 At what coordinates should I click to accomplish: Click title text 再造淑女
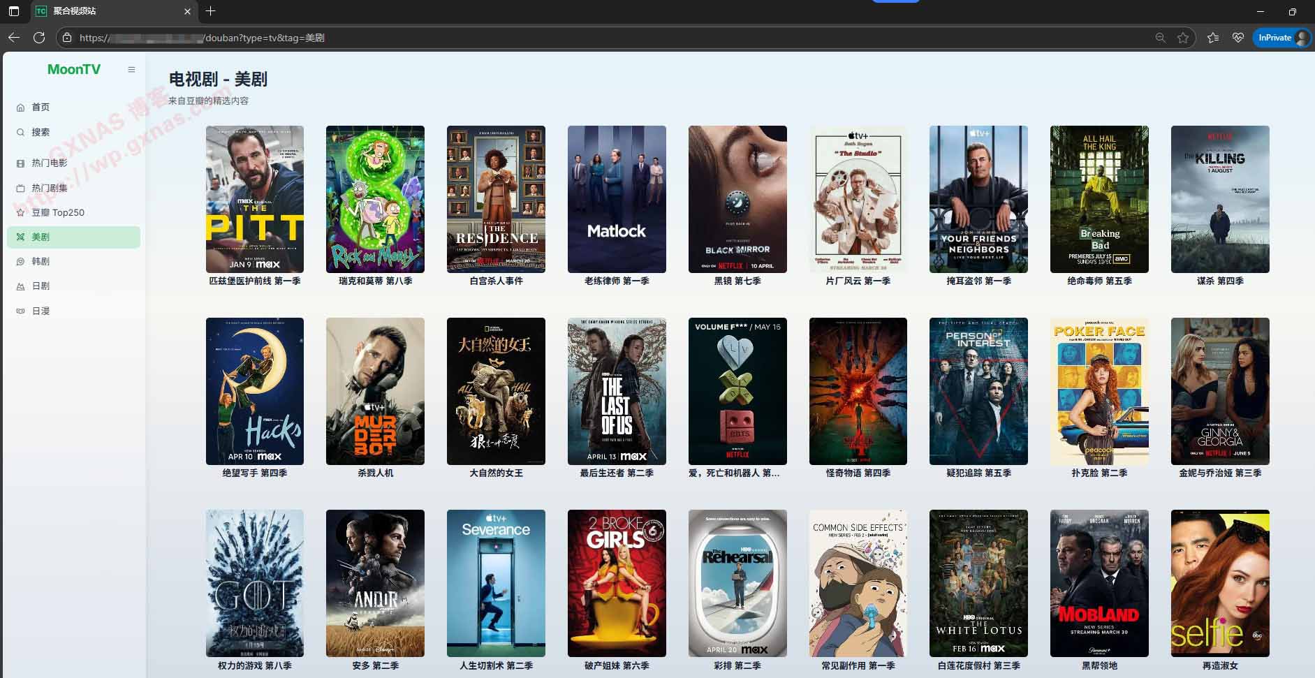pos(1220,665)
